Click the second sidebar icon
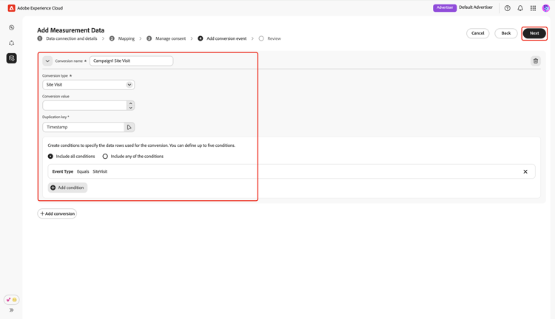 [x=11, y=43]
